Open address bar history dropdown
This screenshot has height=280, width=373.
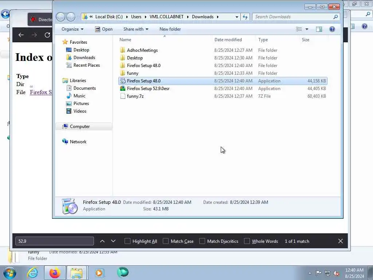click(237, 17)
